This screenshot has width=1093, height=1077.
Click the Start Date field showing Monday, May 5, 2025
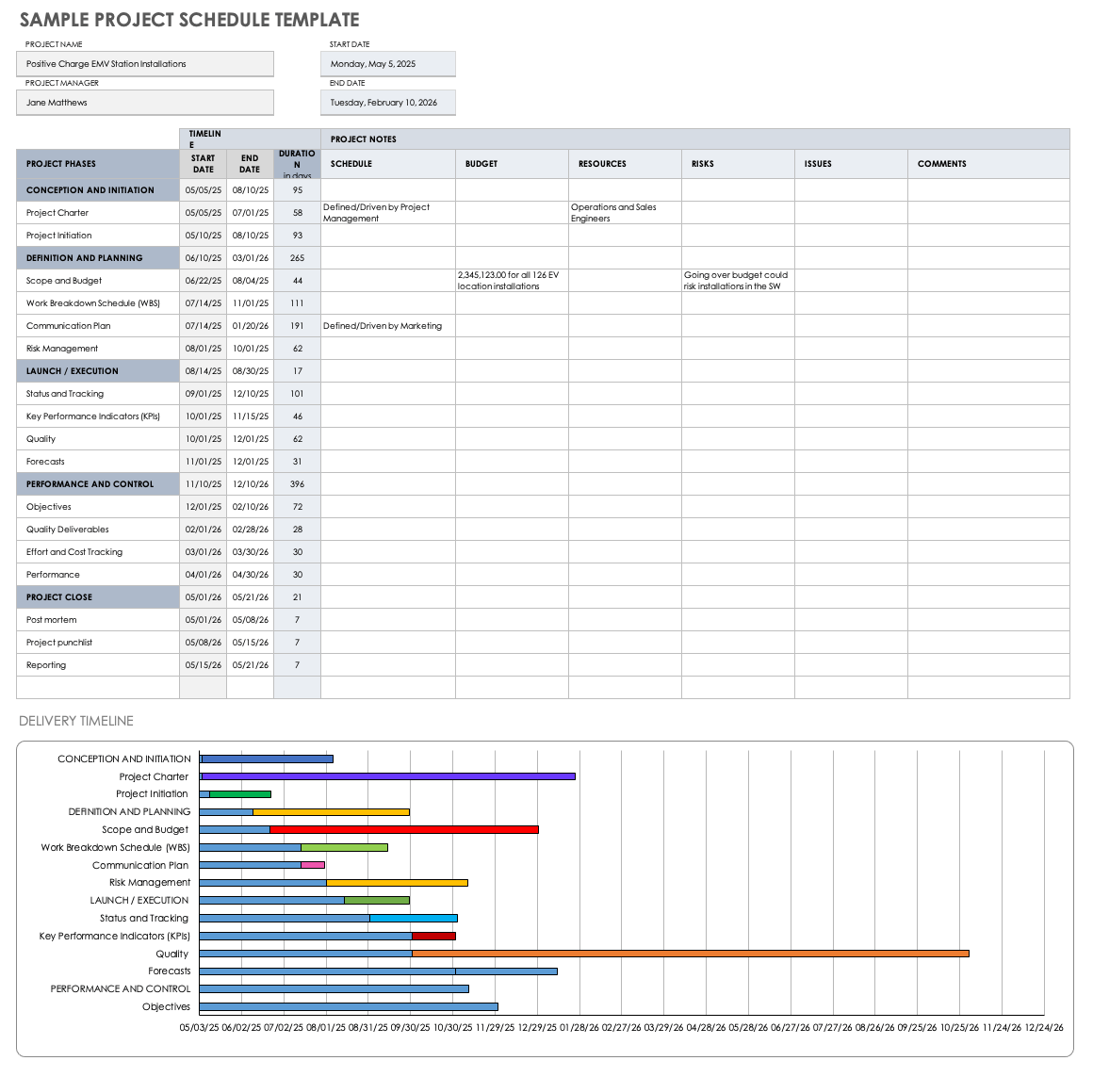coord(387,63)
